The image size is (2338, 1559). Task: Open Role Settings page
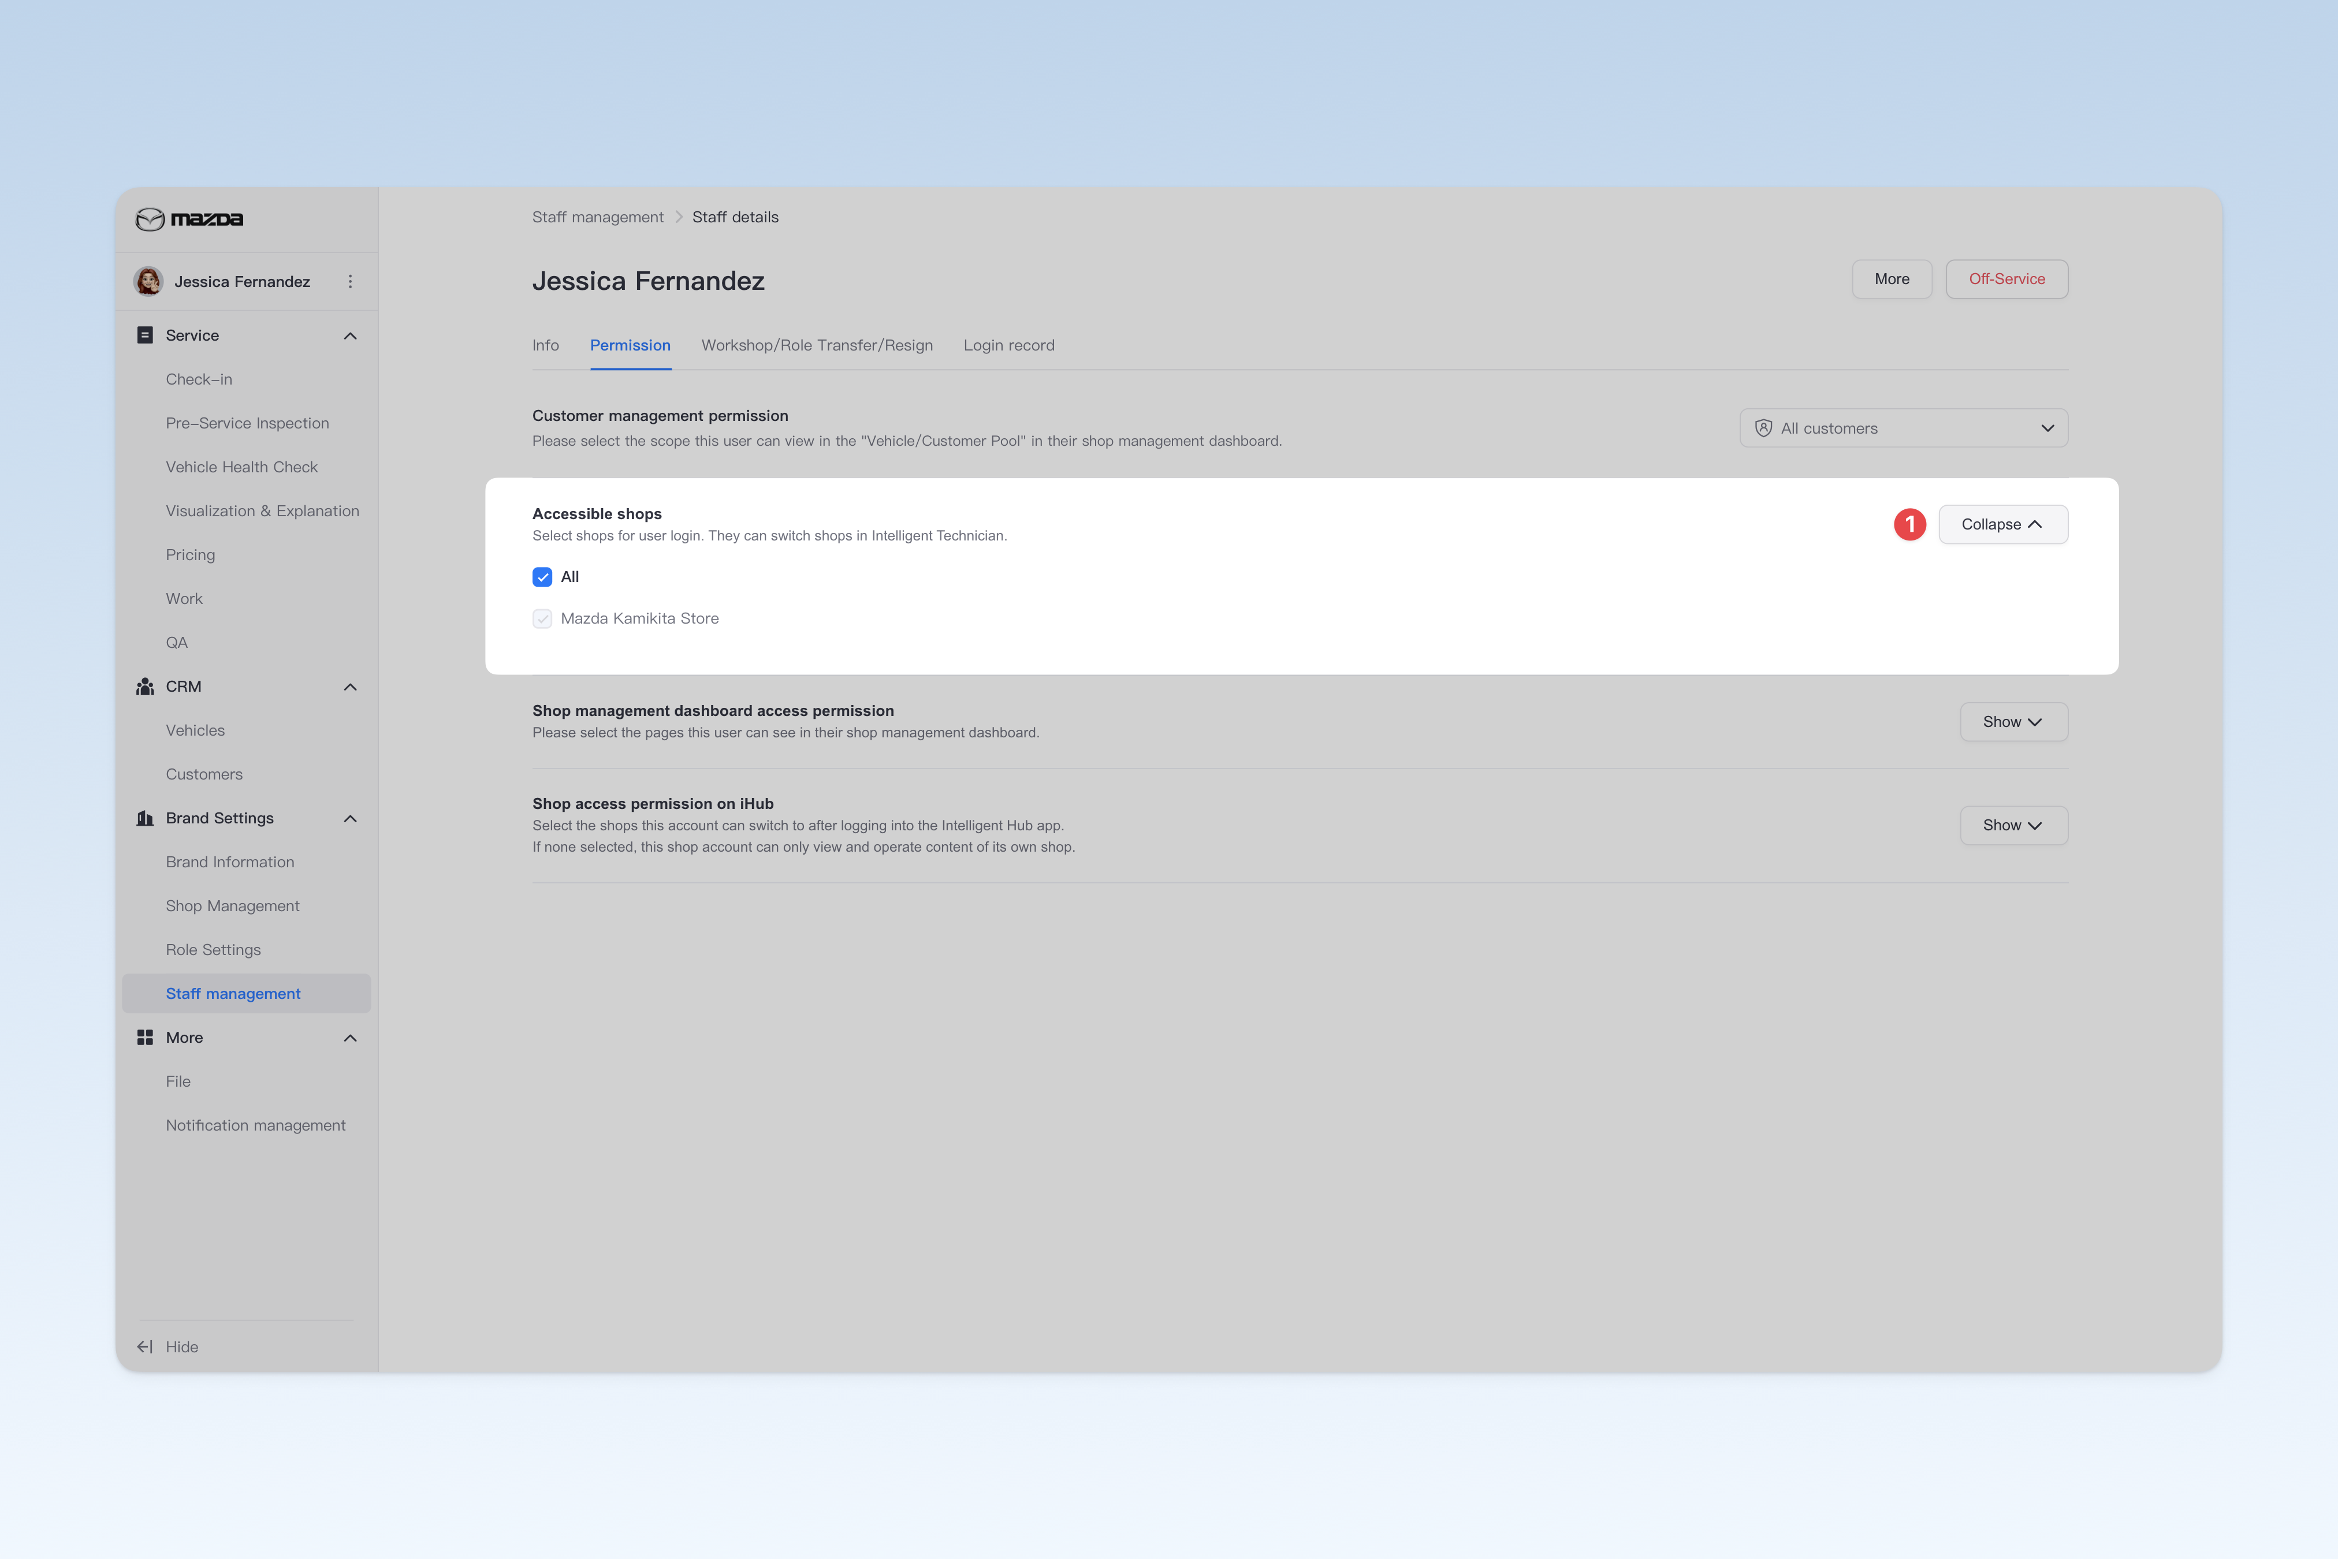[213, 949]
